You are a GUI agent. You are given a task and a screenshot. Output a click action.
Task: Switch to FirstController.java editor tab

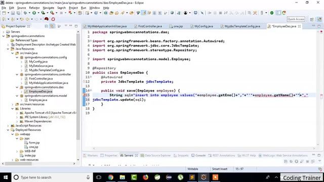coord(148,26)
